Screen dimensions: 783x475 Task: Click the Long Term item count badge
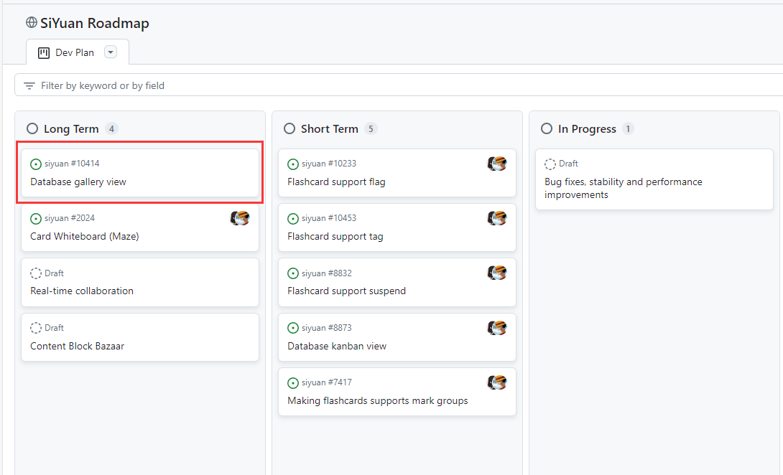point(111,128)
